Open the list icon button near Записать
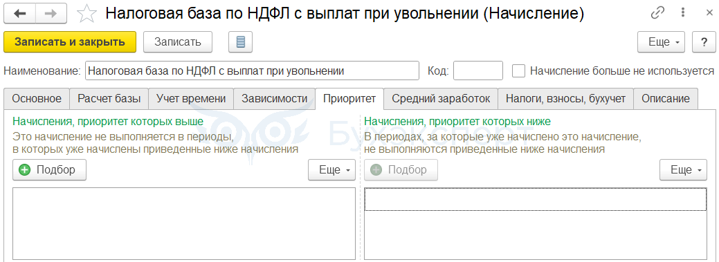This screenshot has height=262, width=719. pos(240,42)
